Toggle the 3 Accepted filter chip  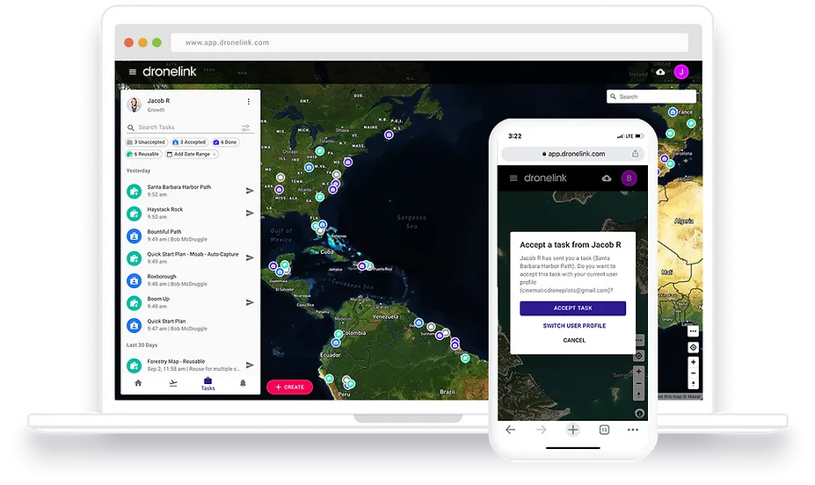189,141
